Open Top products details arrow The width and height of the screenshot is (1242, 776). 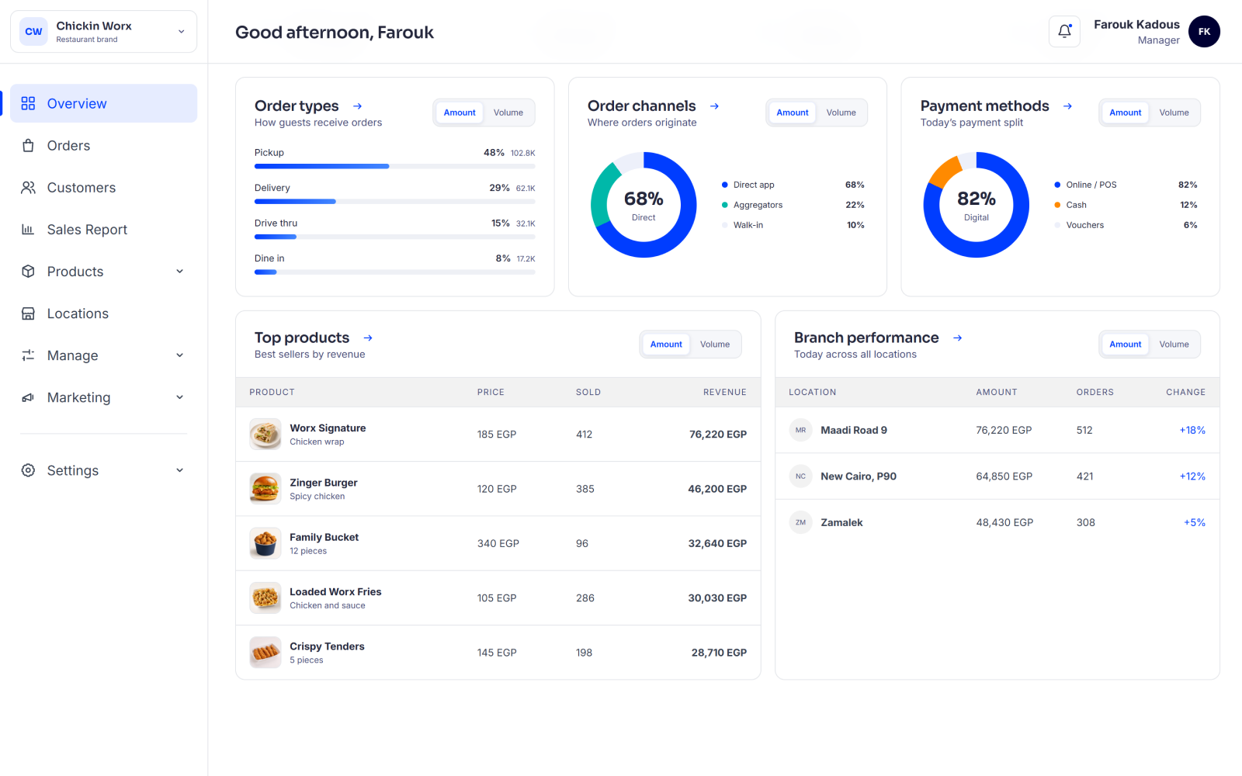(x=368, y=338)
